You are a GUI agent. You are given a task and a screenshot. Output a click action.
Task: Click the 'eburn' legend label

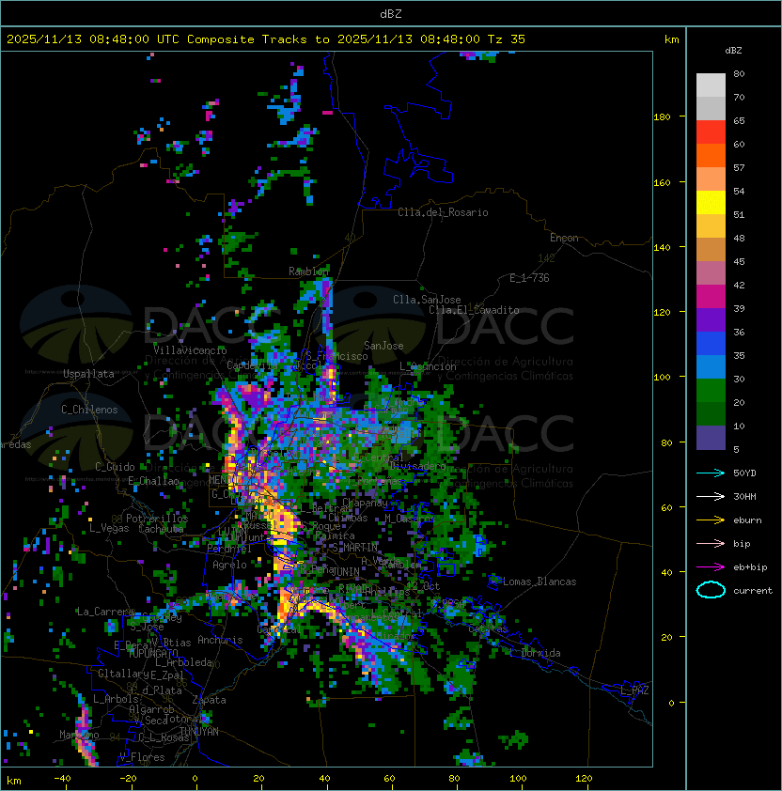click(747, 520)
